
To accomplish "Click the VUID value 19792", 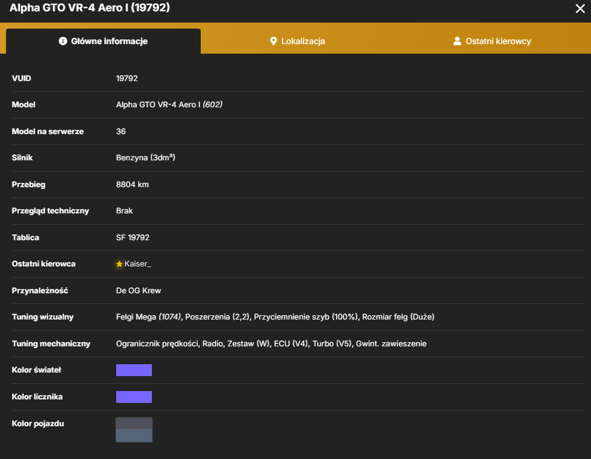I will 127,78.
